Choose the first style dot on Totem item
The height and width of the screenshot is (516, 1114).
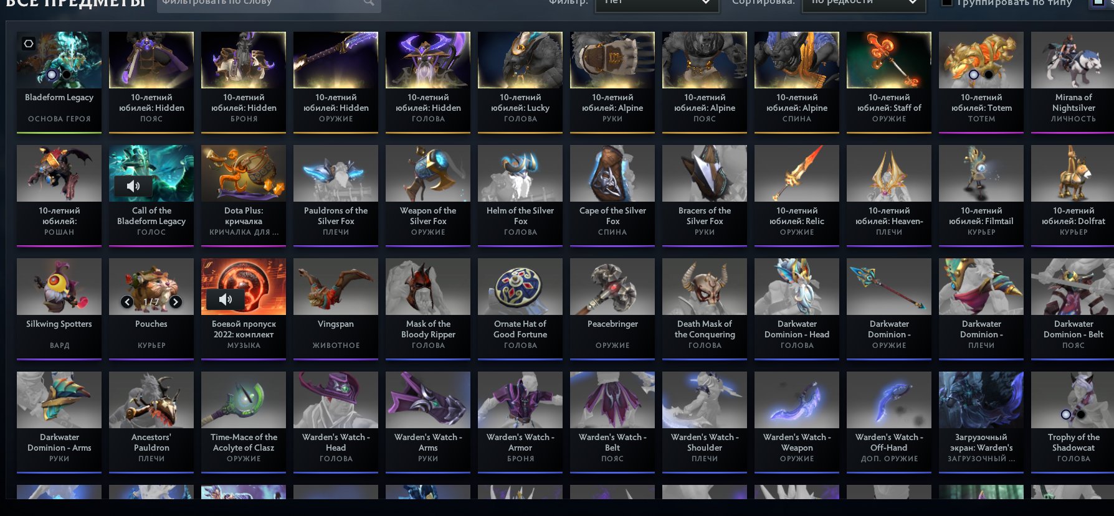974,75
